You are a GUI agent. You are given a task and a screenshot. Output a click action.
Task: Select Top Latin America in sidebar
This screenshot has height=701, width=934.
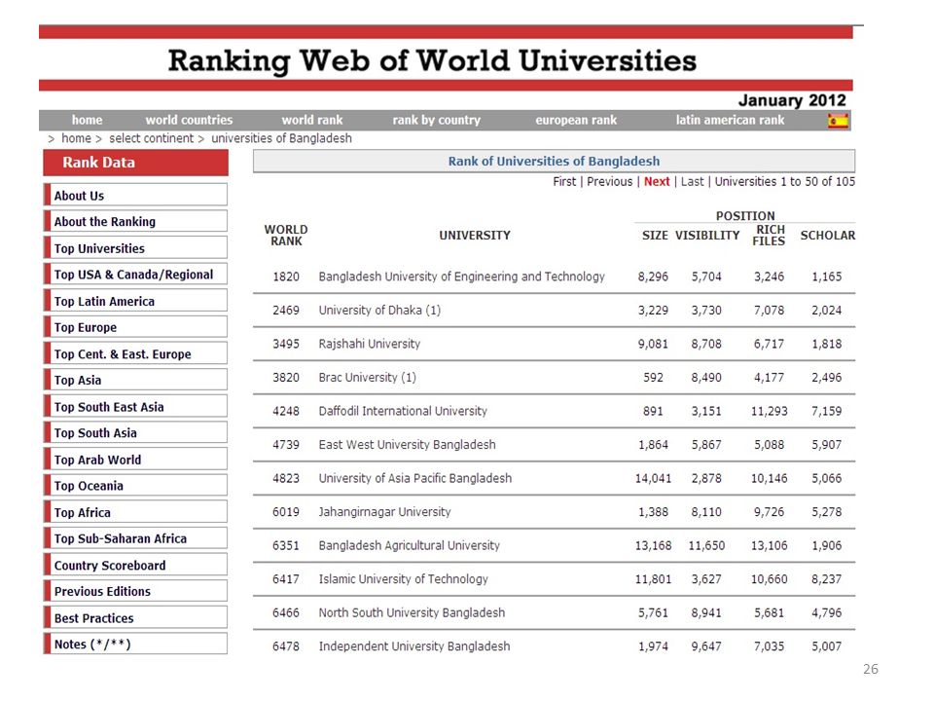(x=136, y=301)
